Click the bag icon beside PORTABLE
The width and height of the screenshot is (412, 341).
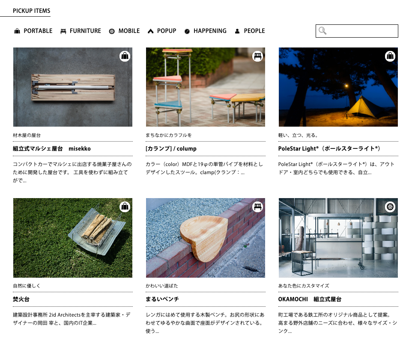tap(17, 31)
